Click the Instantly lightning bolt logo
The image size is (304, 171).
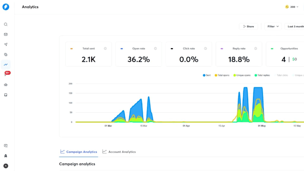pyautogui.click(x=6, y=7)
